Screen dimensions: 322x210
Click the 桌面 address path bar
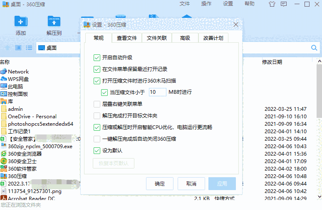(58, 48)
